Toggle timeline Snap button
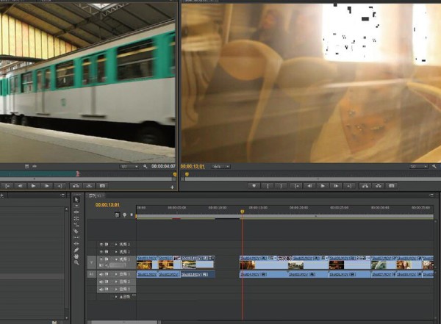Viewport: 441px width, 324px height. click(x=118, y=215)
